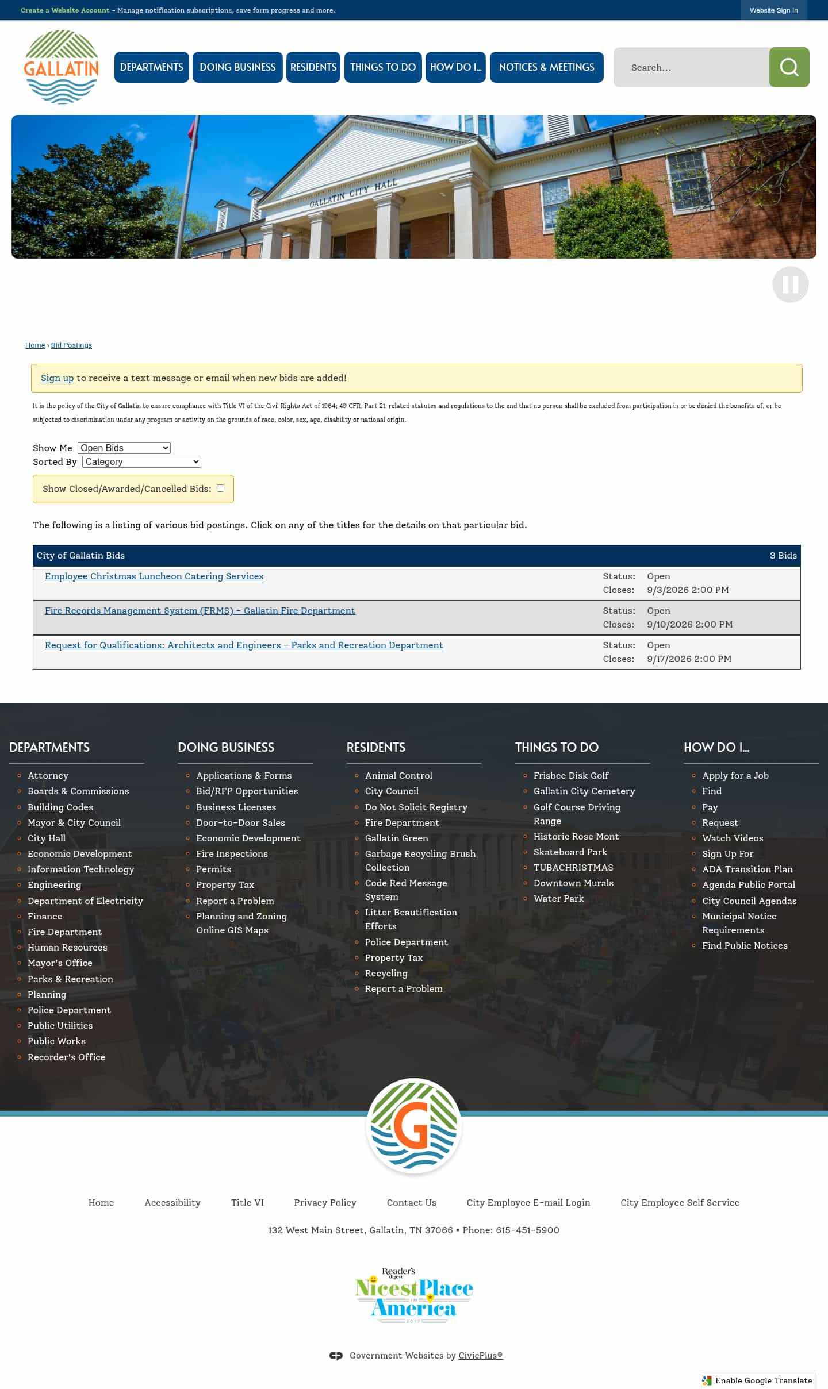This screenshot has width=828, height=1389.
Task: Click Enable Google Translate button
Action: pyautogui.click(x=758, y=1380)
